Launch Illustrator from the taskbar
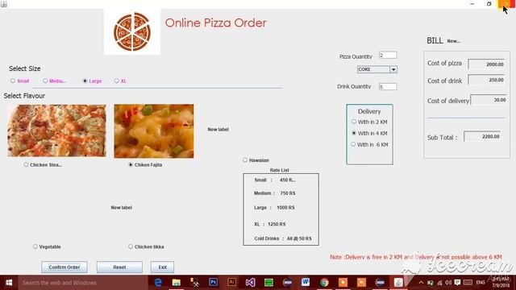 pyautogui.click(x=231, y=282)
